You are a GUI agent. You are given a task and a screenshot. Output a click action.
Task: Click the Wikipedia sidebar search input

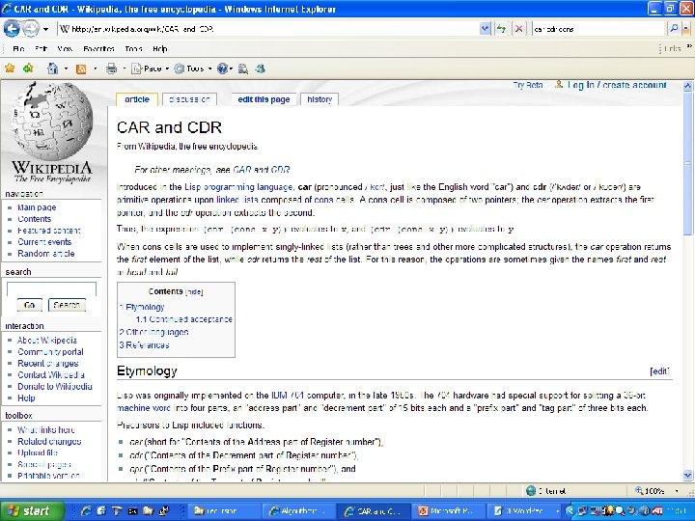click(x=51, y=288)
